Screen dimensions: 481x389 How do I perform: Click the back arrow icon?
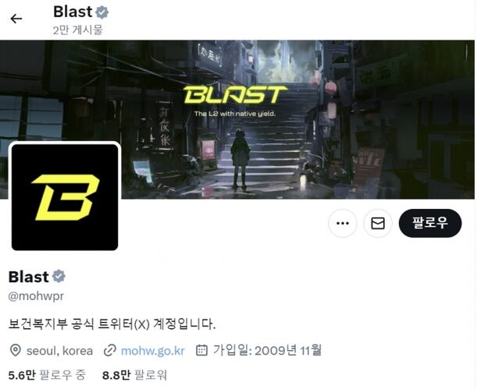(16, 19)
